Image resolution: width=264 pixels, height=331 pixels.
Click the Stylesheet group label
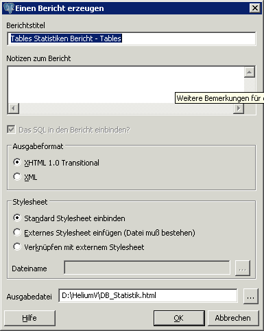[x=30, y=202]
